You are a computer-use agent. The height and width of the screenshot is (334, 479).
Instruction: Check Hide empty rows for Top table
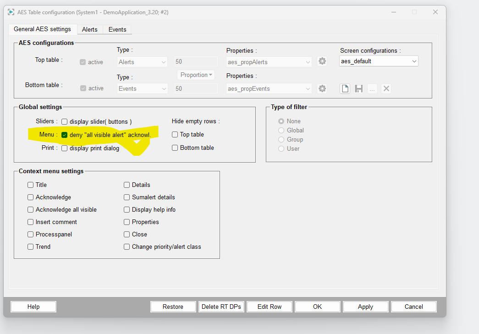coord(175,134)
